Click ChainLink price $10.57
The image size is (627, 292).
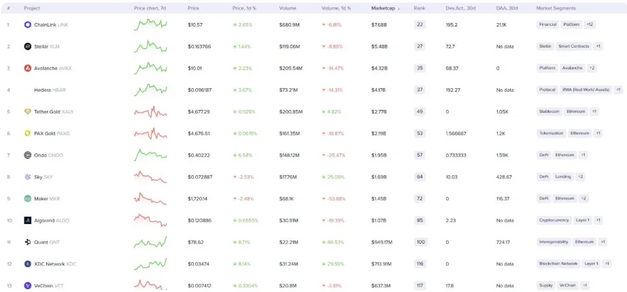point(195,24)
